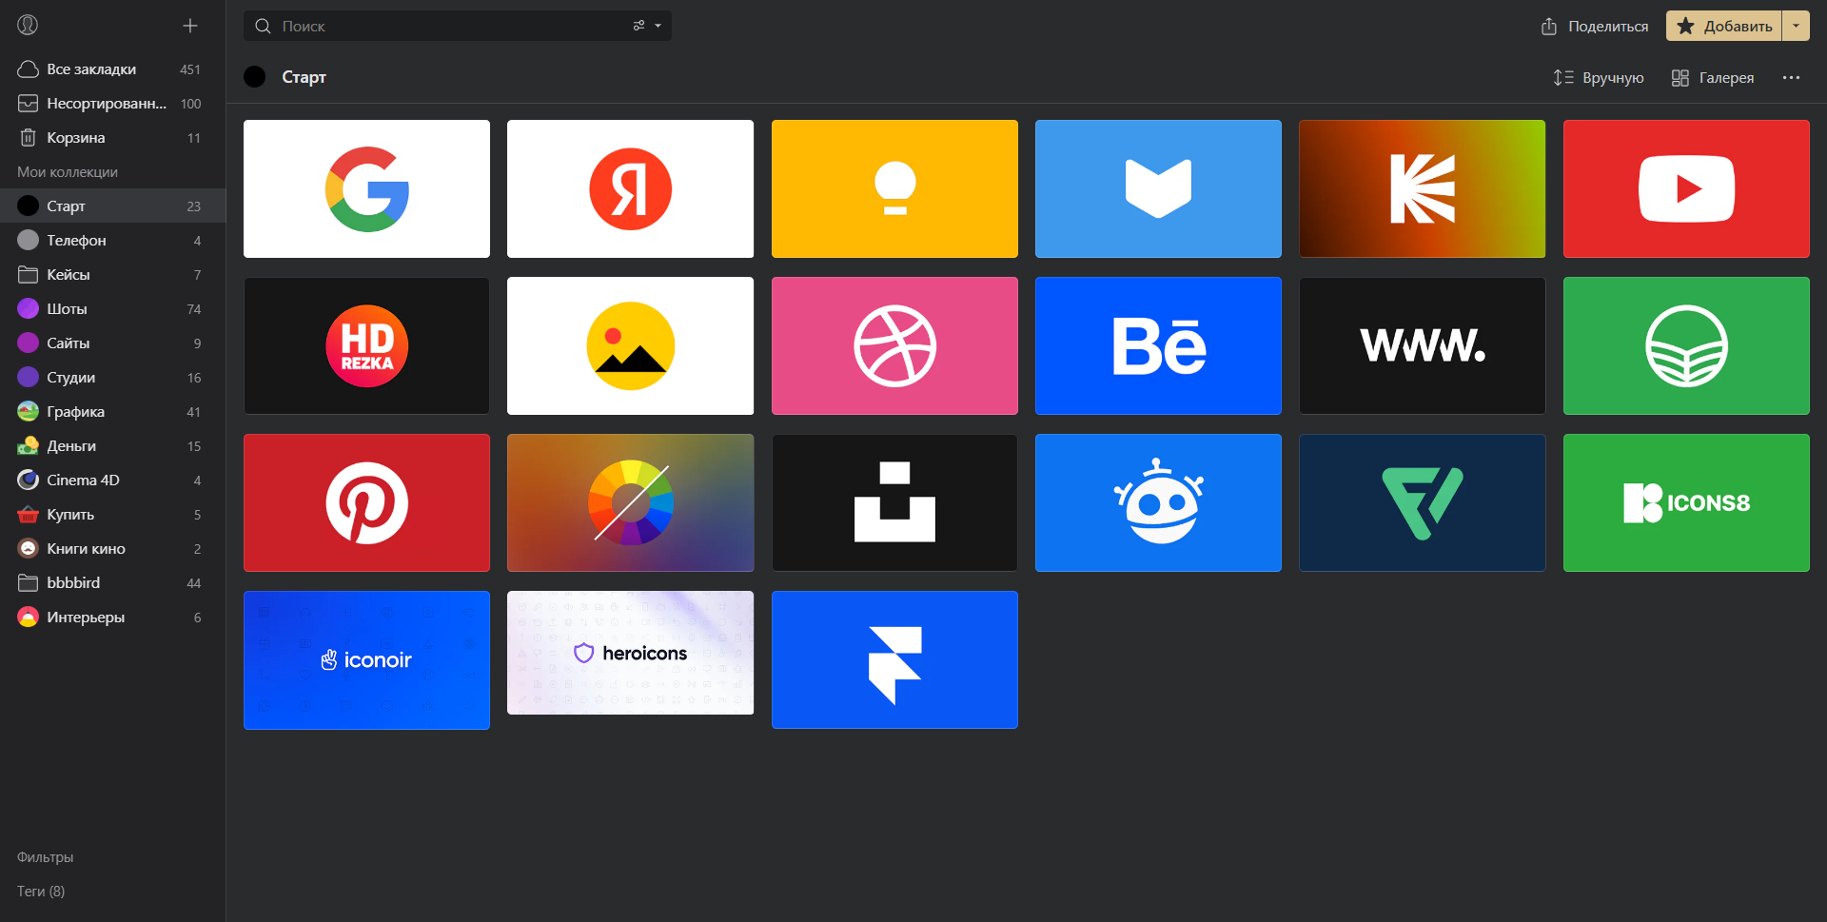Open the heroicons bookmark tile
1827x922 pixels.
[630, 653]
